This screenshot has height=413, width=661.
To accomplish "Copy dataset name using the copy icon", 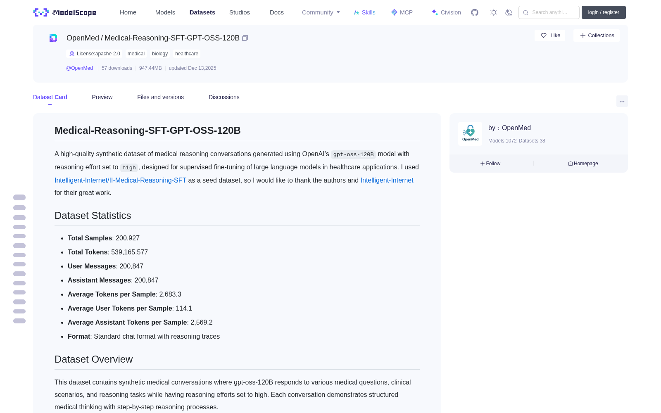I will click(x=245, y=38).
